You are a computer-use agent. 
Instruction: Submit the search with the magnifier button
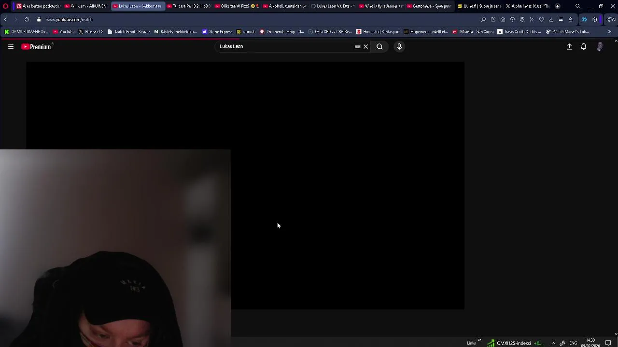379,47
